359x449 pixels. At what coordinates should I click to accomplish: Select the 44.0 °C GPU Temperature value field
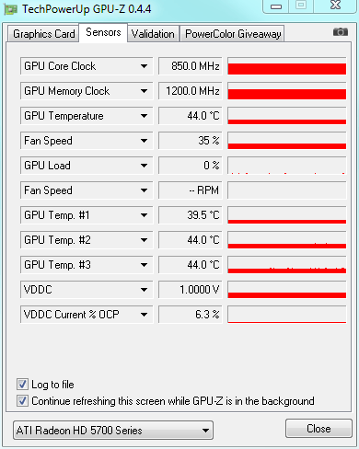pos(191,116)
